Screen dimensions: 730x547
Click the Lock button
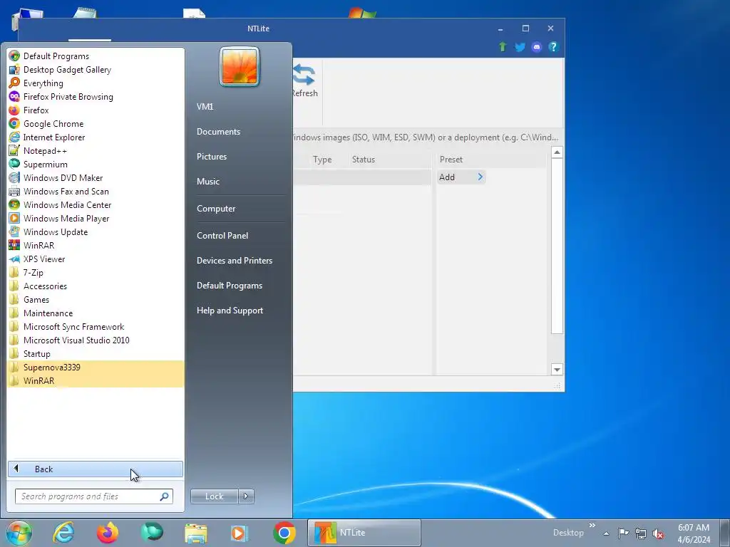tap(214, 496)
